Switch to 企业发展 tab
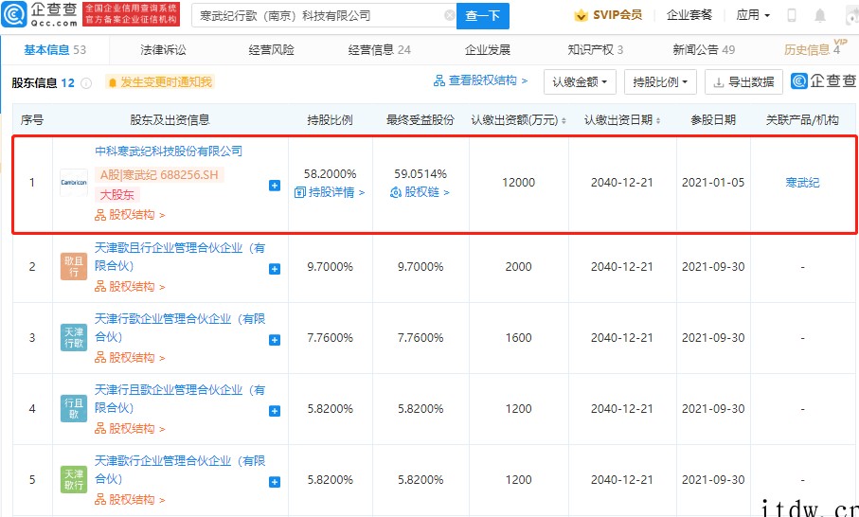 488,50
